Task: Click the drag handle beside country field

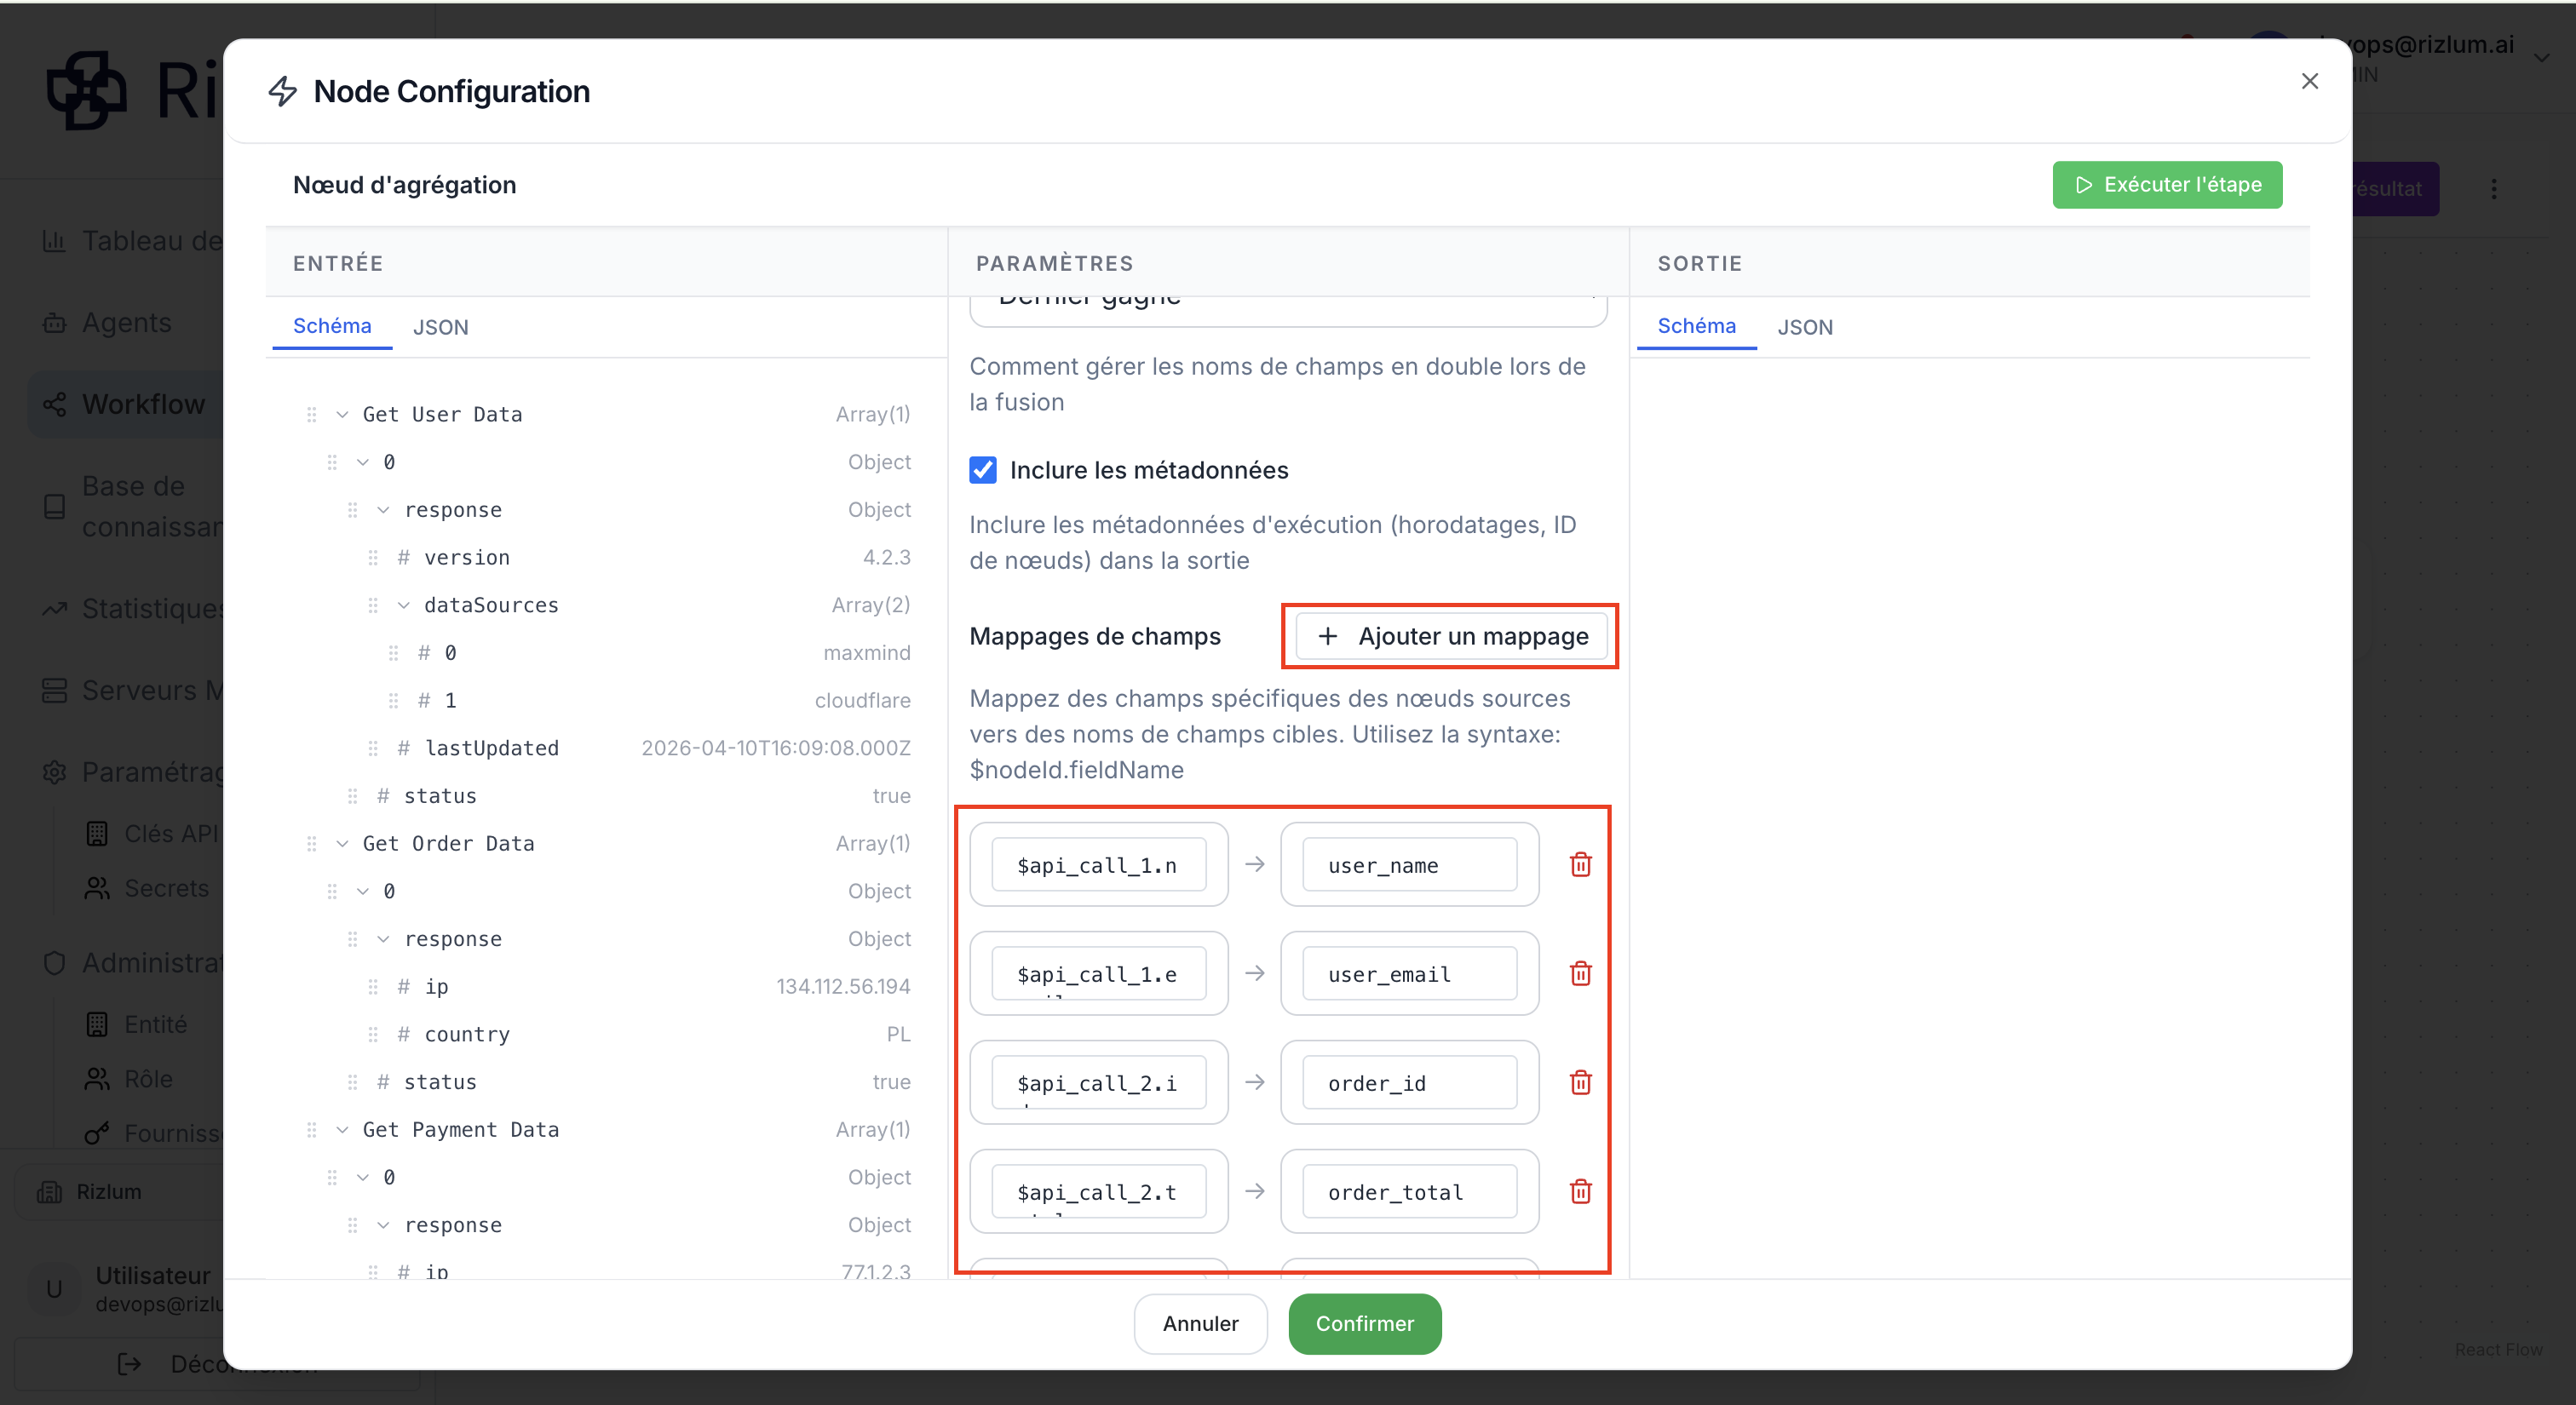Action: pos(372,1035)
